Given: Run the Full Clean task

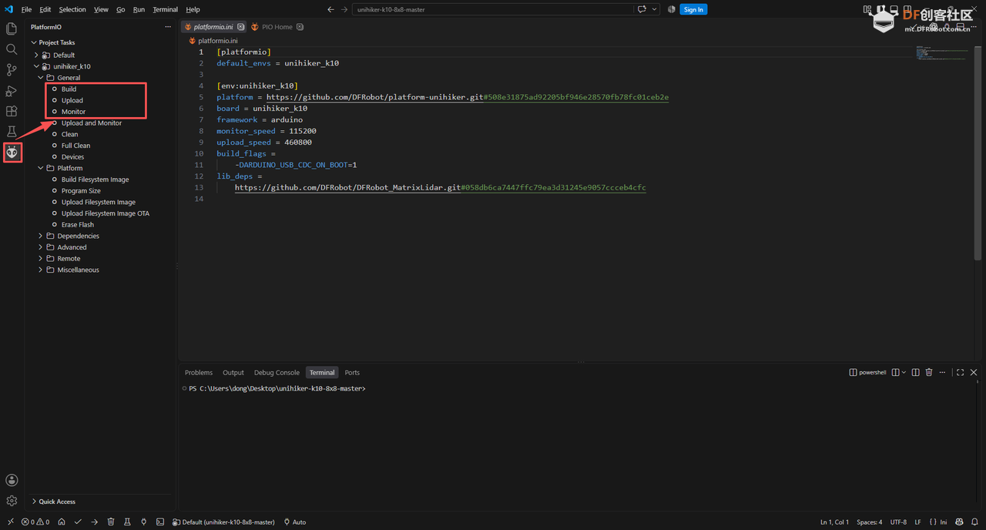Looking at the screenshot, I should pyautogui.click(x=75, y=146).
